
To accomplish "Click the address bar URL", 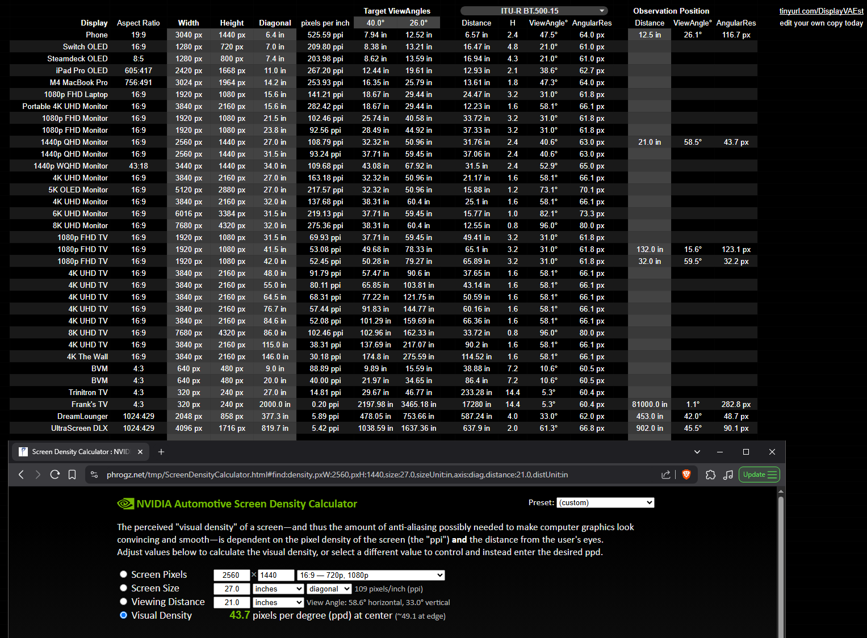I will coord(337,475).
